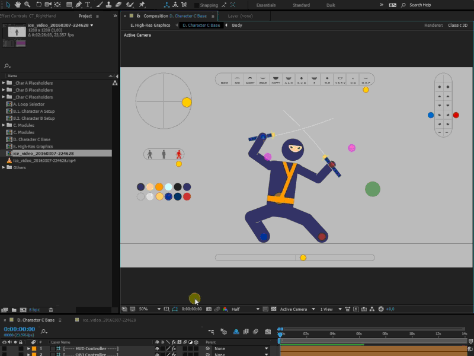This screenshot has height=356, width=474.
Task: Take a snapshot of the composition view
Action: [209, 309]
